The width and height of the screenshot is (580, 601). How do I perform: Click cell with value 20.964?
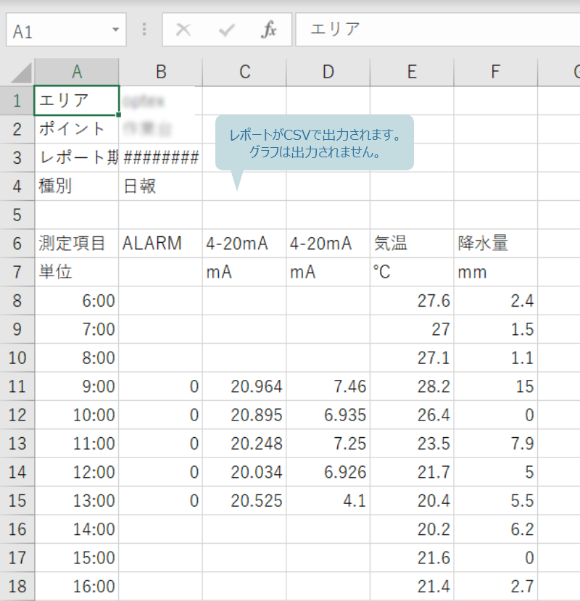pyautogui.click(x=244, y=386)
